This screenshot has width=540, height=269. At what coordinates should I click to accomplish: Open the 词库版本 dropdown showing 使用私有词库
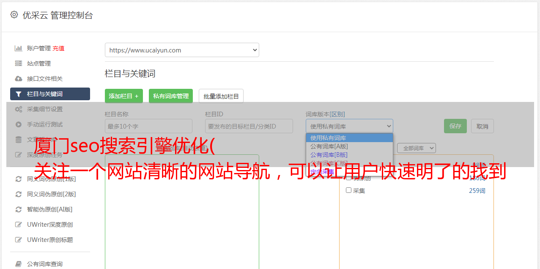point(349,126)
